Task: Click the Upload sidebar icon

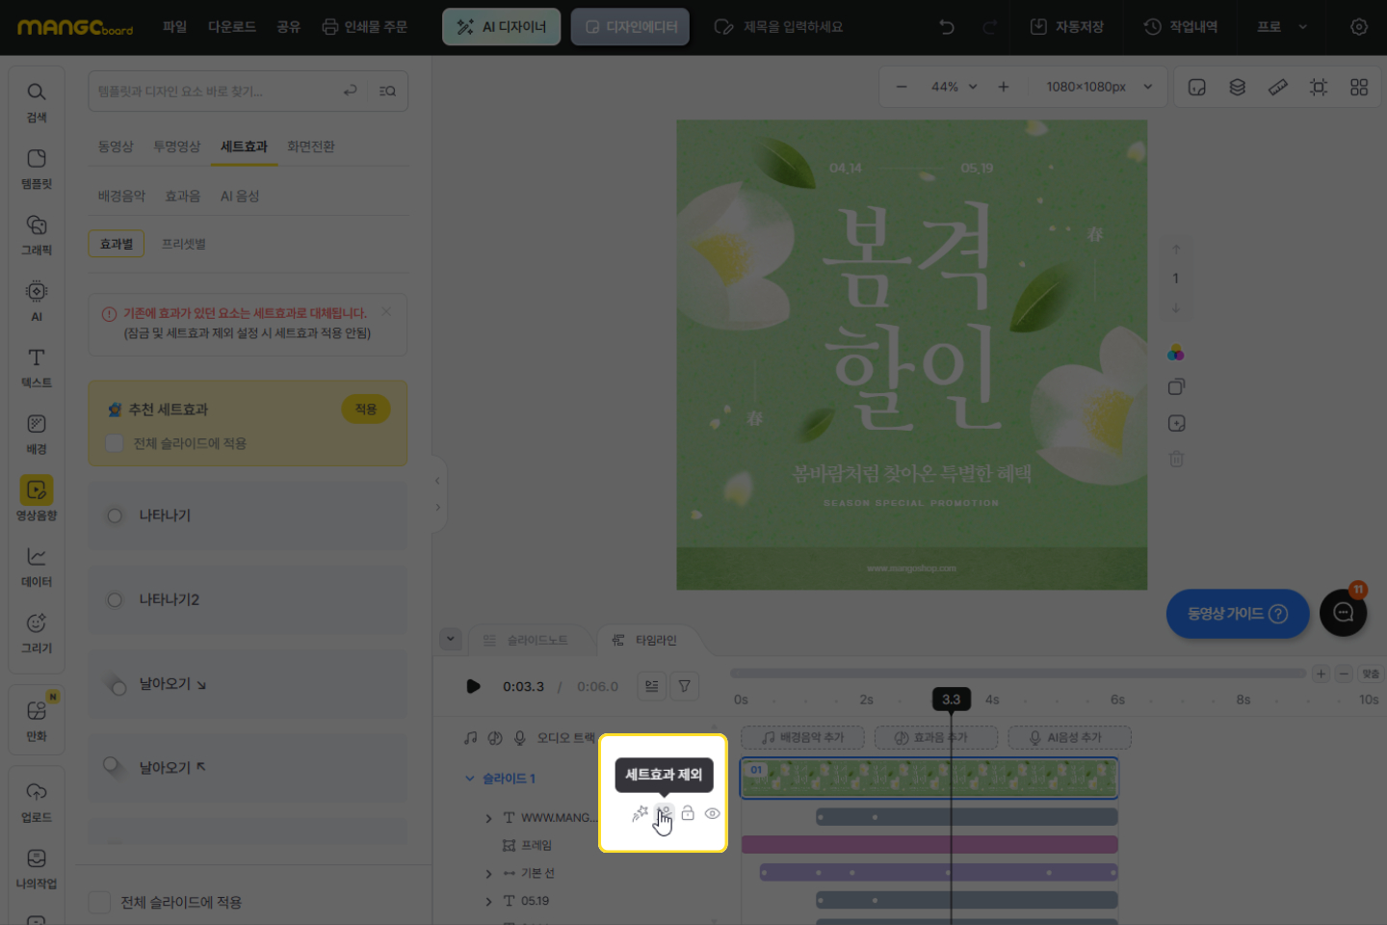Action: coord(37,802)
